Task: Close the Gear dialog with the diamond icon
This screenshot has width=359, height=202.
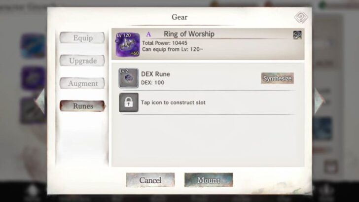Action: point(301,17)
